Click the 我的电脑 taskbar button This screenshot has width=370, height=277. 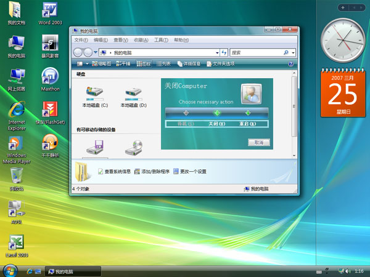click(73, 271)
